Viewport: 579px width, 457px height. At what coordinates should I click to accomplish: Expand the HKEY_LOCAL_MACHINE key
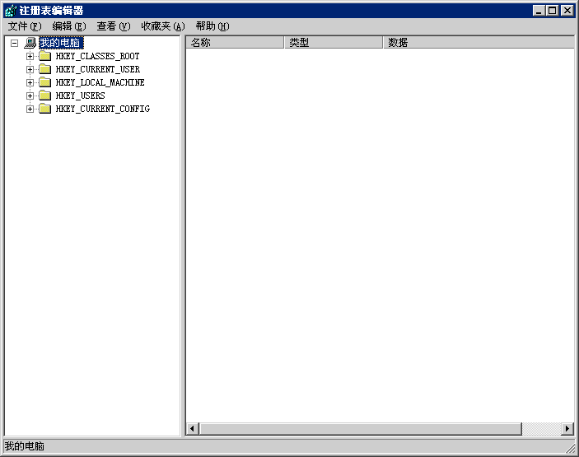[x=30, y=82]
